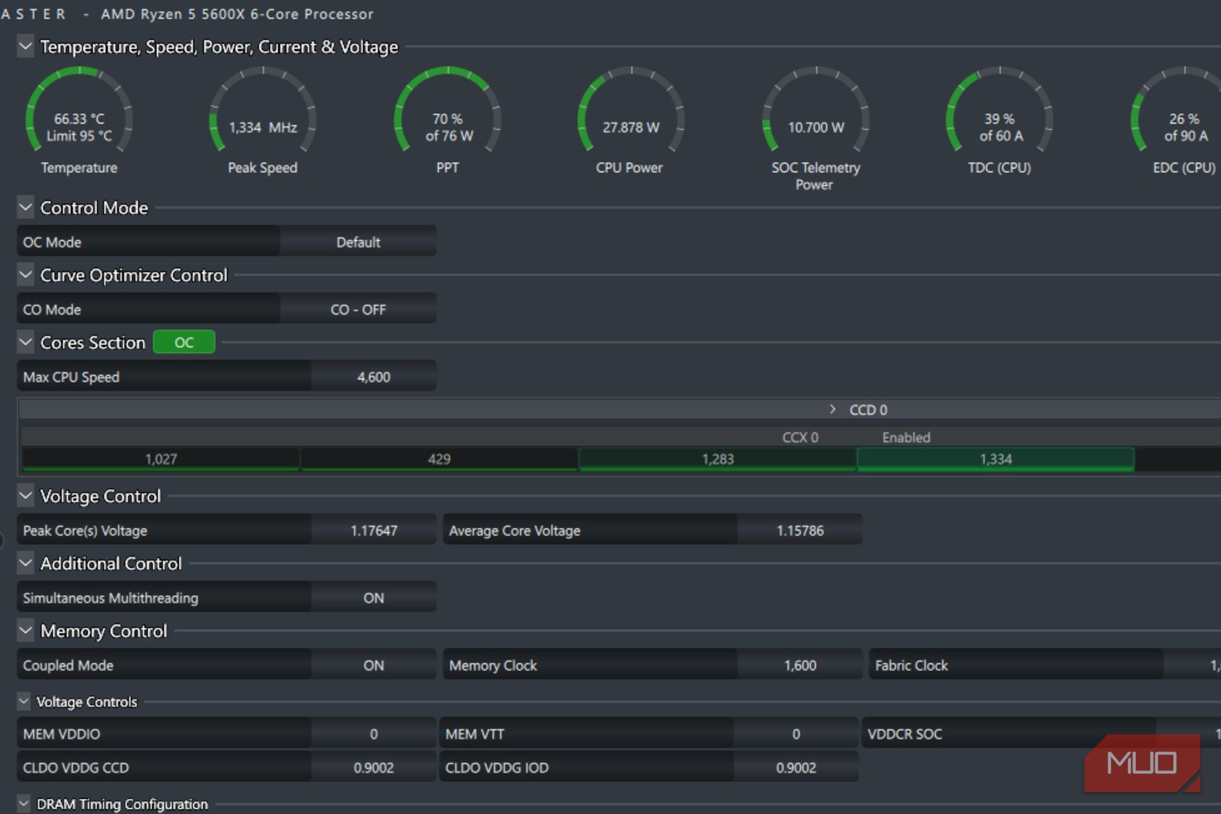
Task: Collapse the Memory Control section
Action: (26, 630)
